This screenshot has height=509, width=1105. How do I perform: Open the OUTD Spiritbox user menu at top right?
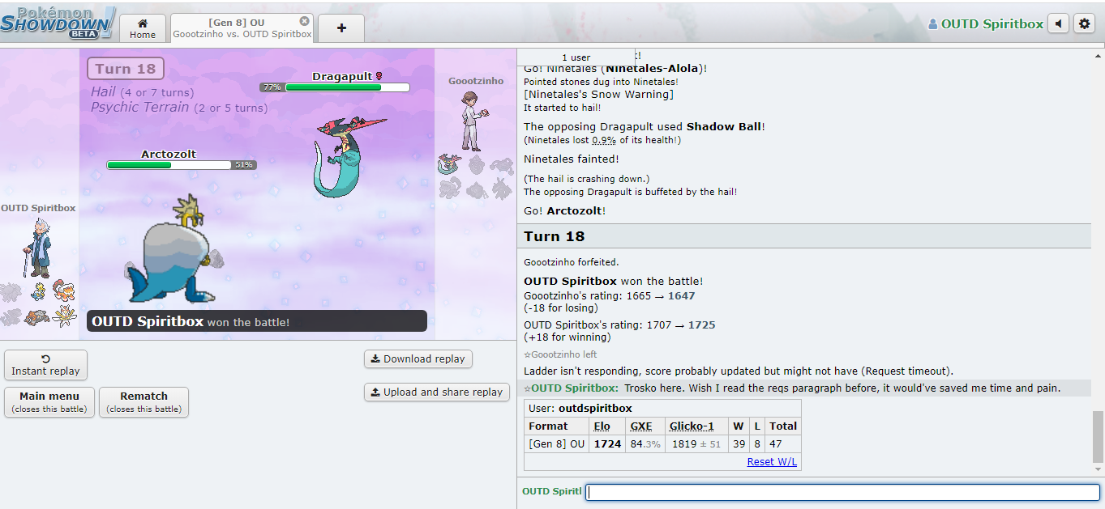pos(986,24)
